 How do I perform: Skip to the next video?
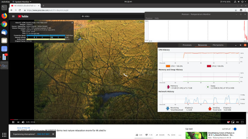coord(18,122)
